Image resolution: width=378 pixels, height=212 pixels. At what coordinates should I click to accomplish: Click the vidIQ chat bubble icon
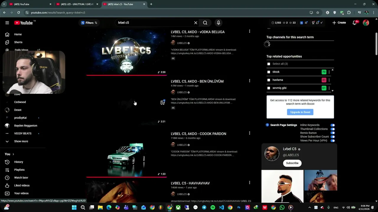click(x=318, y=23)
